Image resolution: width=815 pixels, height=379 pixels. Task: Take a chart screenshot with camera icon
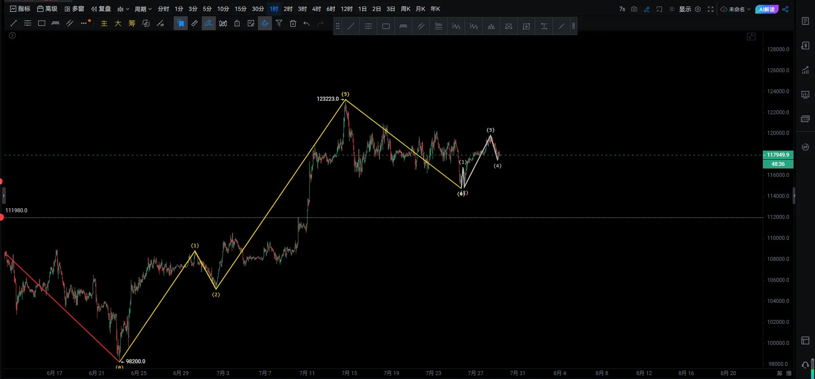634,9
